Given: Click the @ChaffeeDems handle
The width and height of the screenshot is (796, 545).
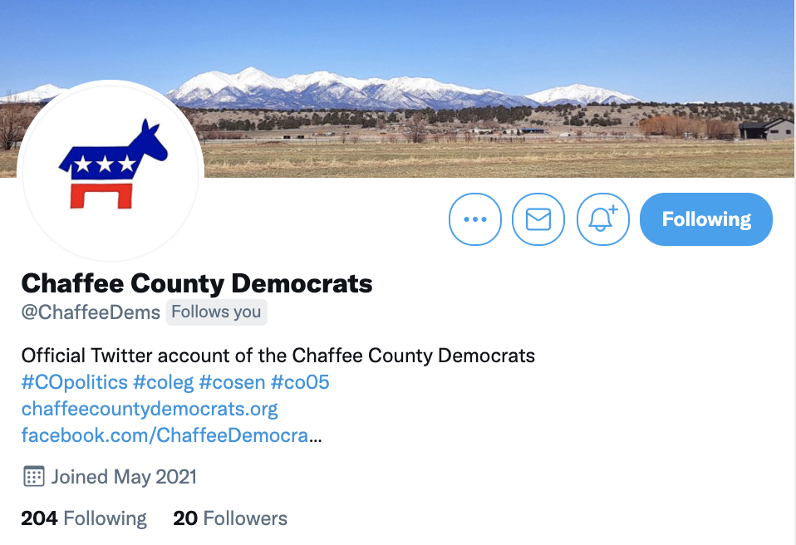Looking at the screenshot, I should tap(91, 312).
